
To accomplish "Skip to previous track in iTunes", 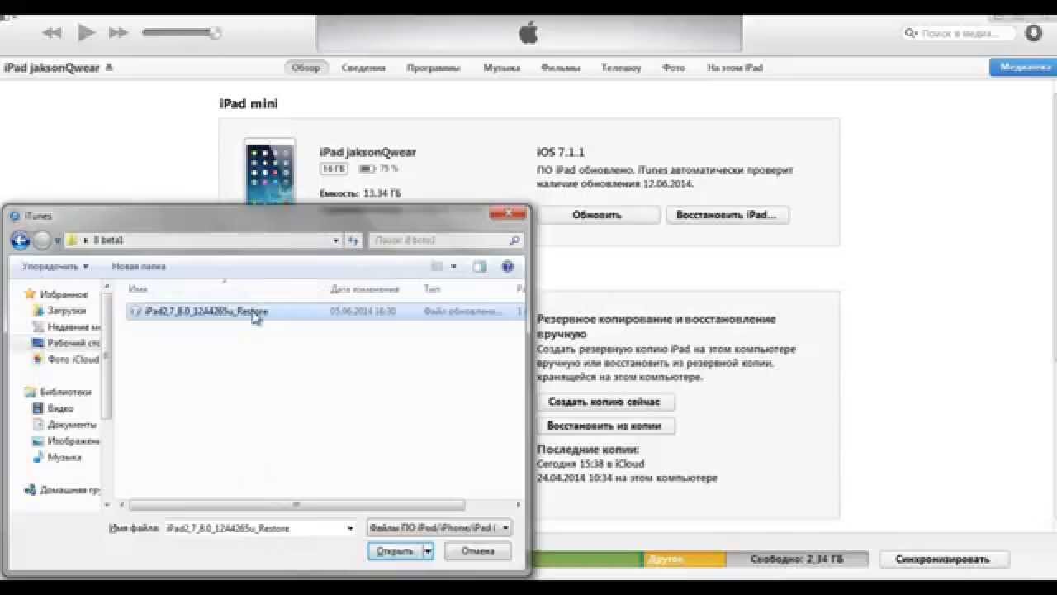I will tap(52, 33).
